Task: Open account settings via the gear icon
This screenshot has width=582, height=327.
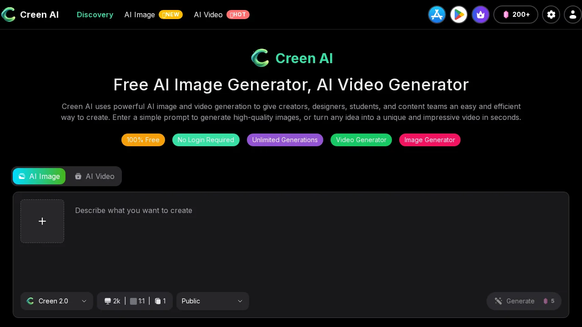Action: click(551, 15)
